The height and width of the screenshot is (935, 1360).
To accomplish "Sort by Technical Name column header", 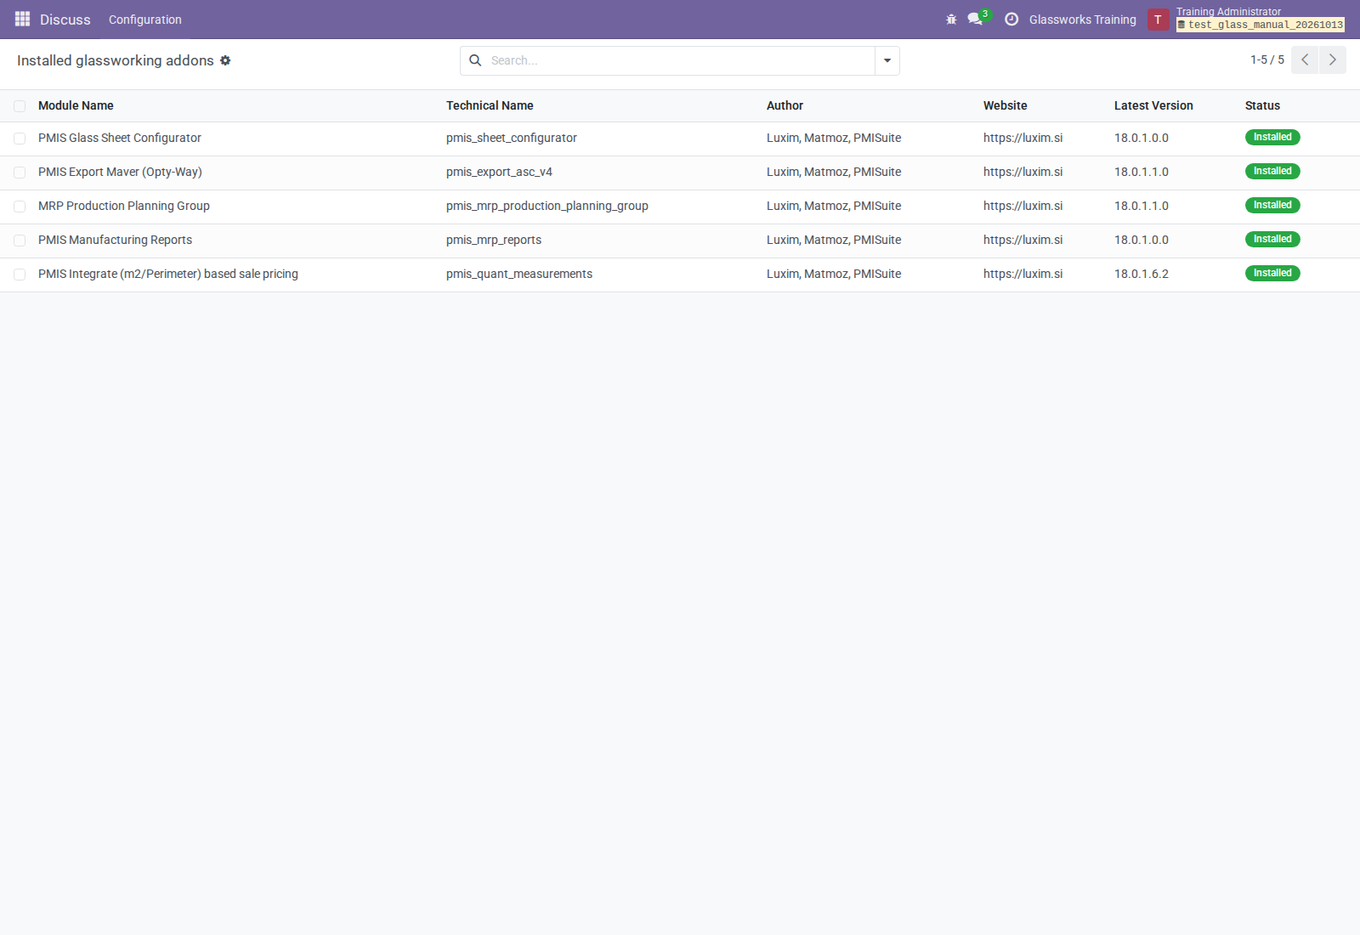I will 490,105.
